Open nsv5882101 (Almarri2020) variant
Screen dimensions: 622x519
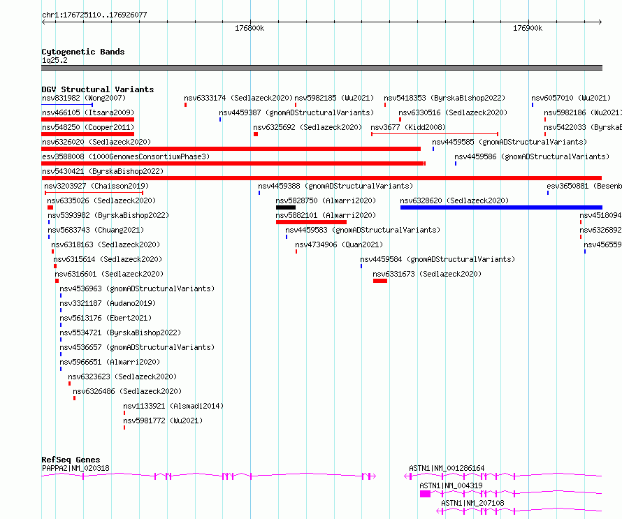(x=326, y=215)
